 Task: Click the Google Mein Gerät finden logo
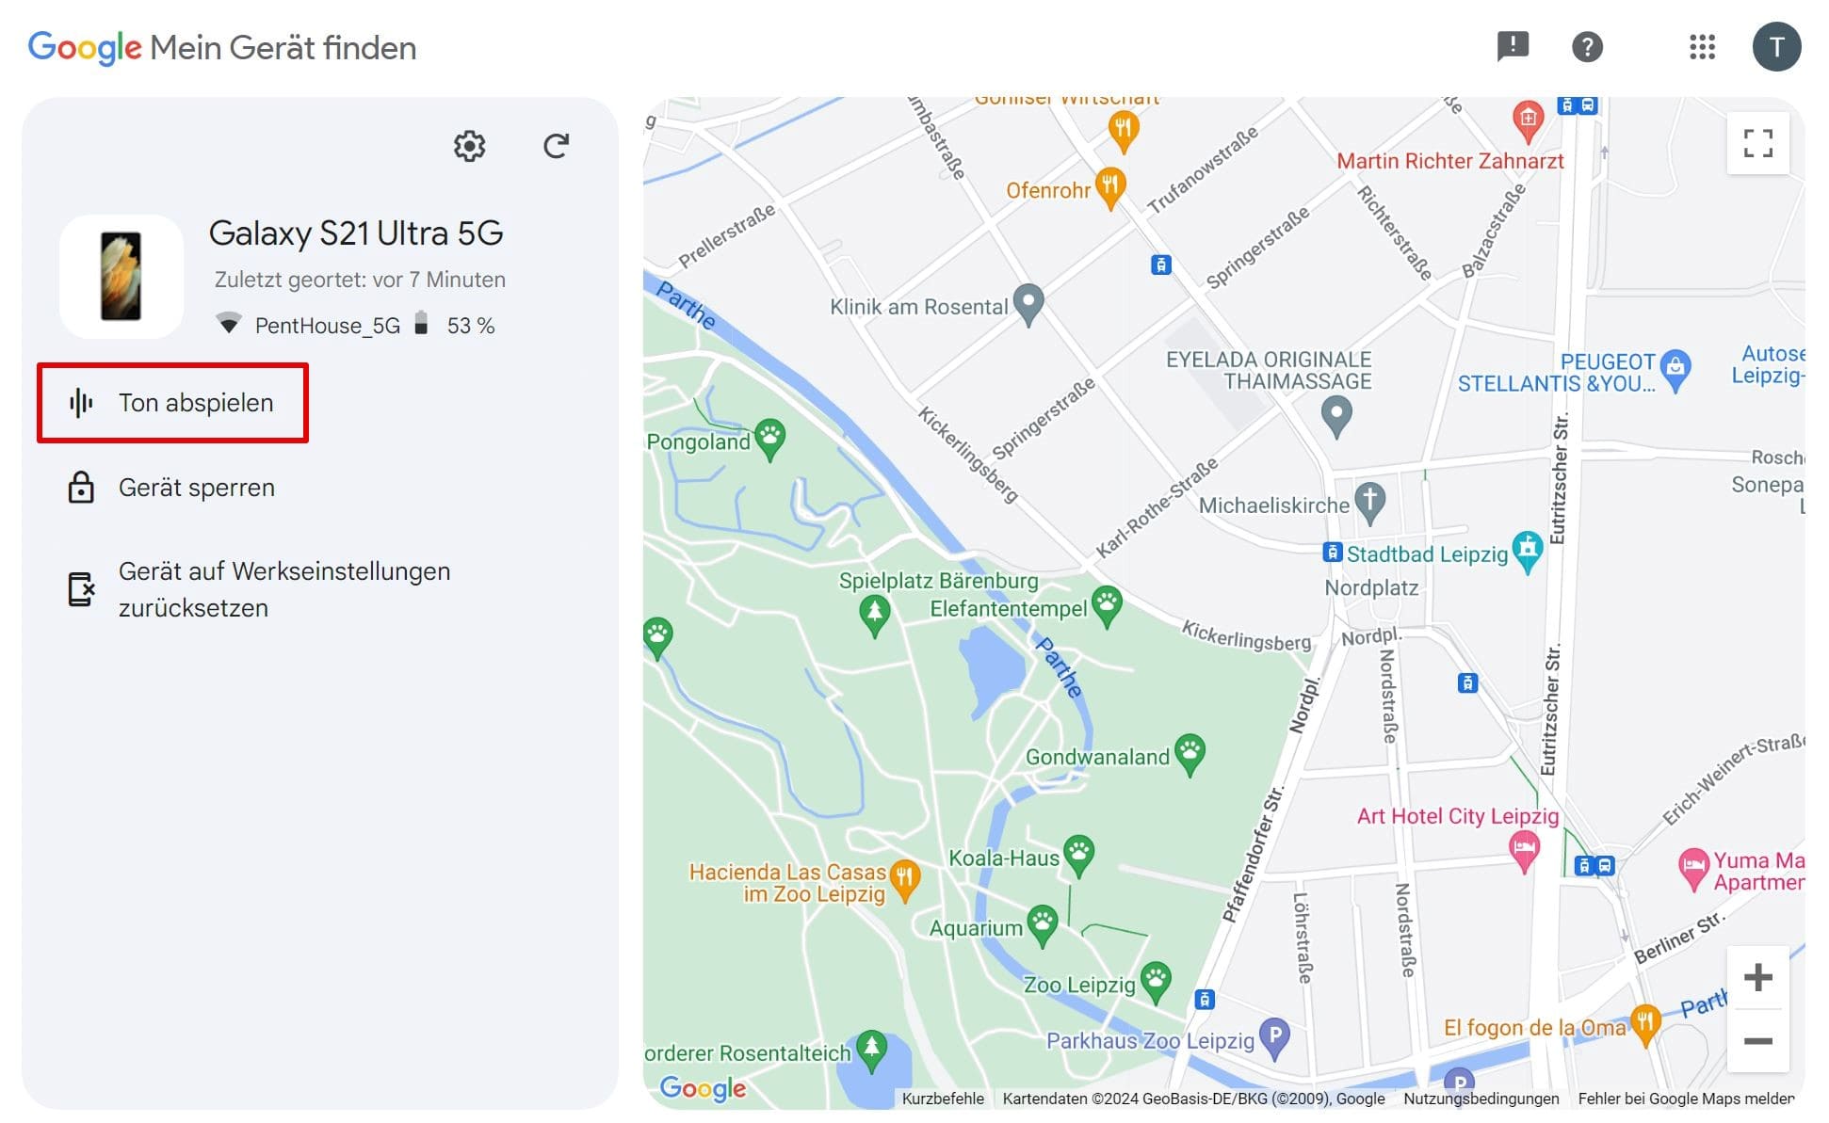(x=222, y=47)
